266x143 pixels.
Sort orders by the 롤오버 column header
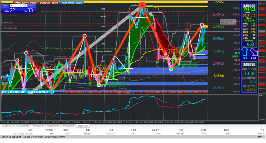tap(226, 130)
